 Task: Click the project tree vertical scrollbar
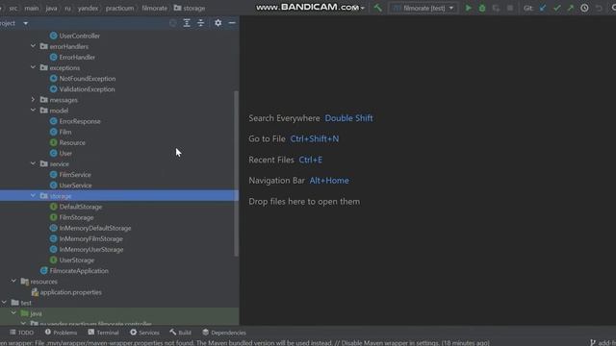[x=236, y=173]
